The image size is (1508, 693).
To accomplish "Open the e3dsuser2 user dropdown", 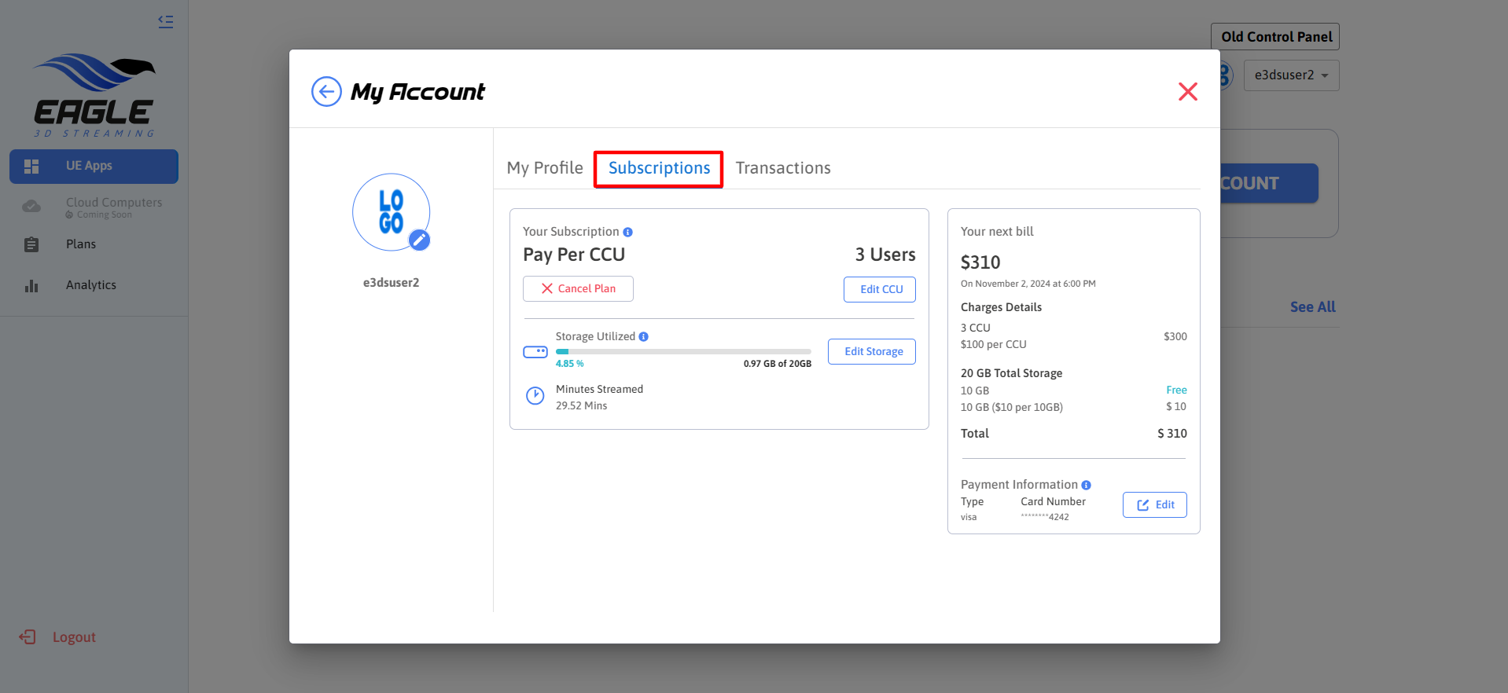I will coord(1290,75).
